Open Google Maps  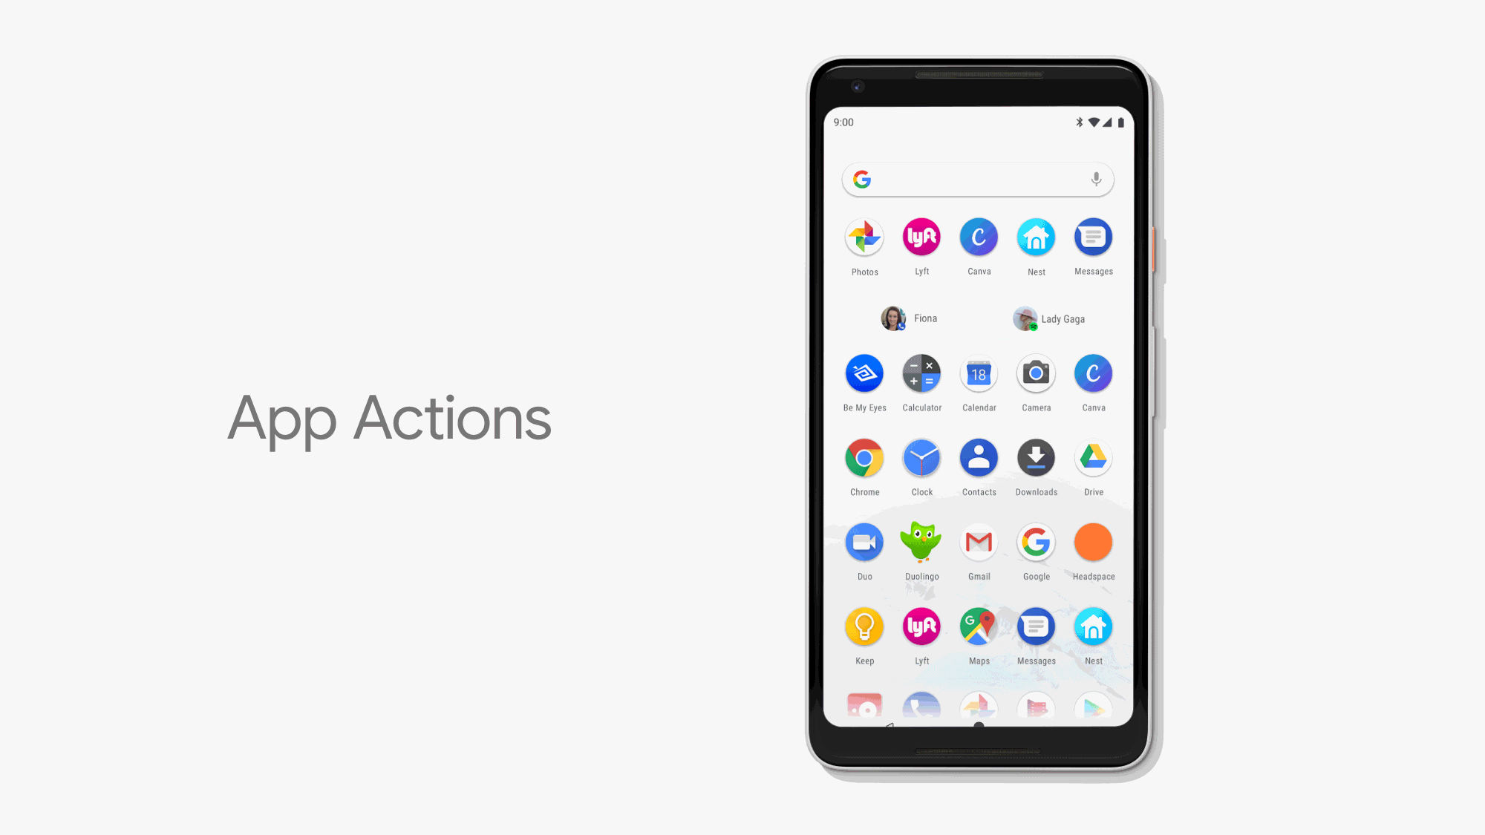click(979, 626)
